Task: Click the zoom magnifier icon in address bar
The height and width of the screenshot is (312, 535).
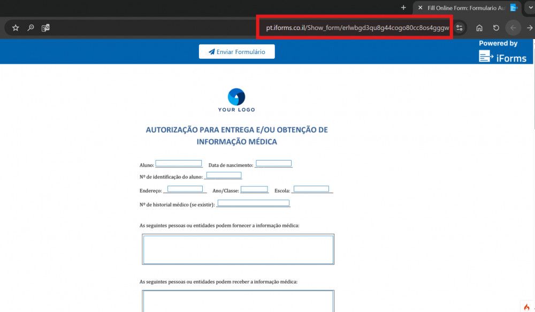Action: 31,28
